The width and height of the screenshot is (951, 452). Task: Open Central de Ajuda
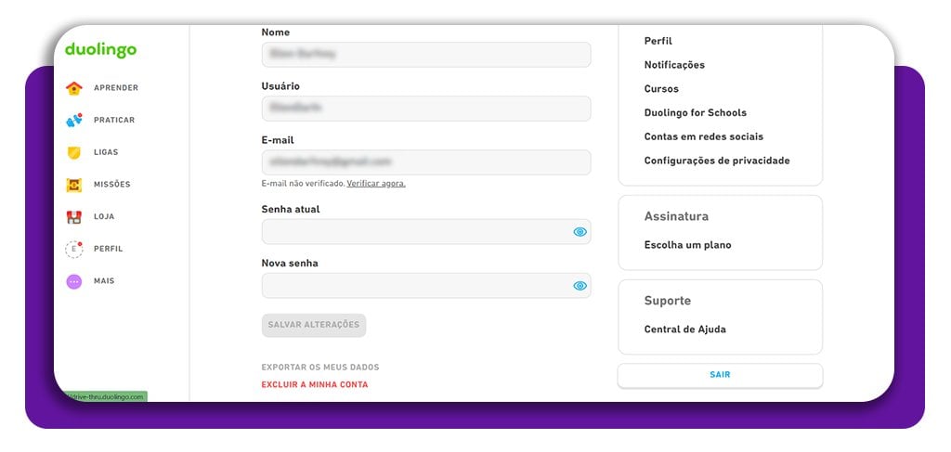[x=684, y=329]
